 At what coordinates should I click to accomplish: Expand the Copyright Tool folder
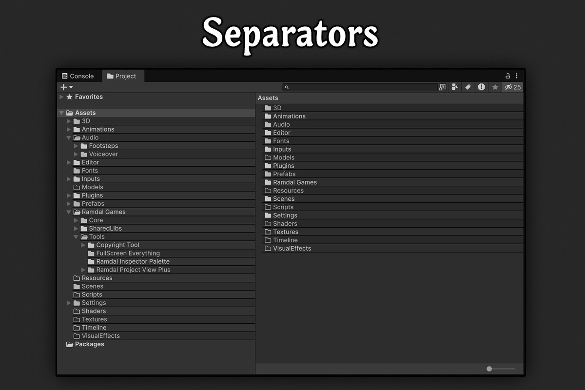pyautogui.click(x=83, y=245)
